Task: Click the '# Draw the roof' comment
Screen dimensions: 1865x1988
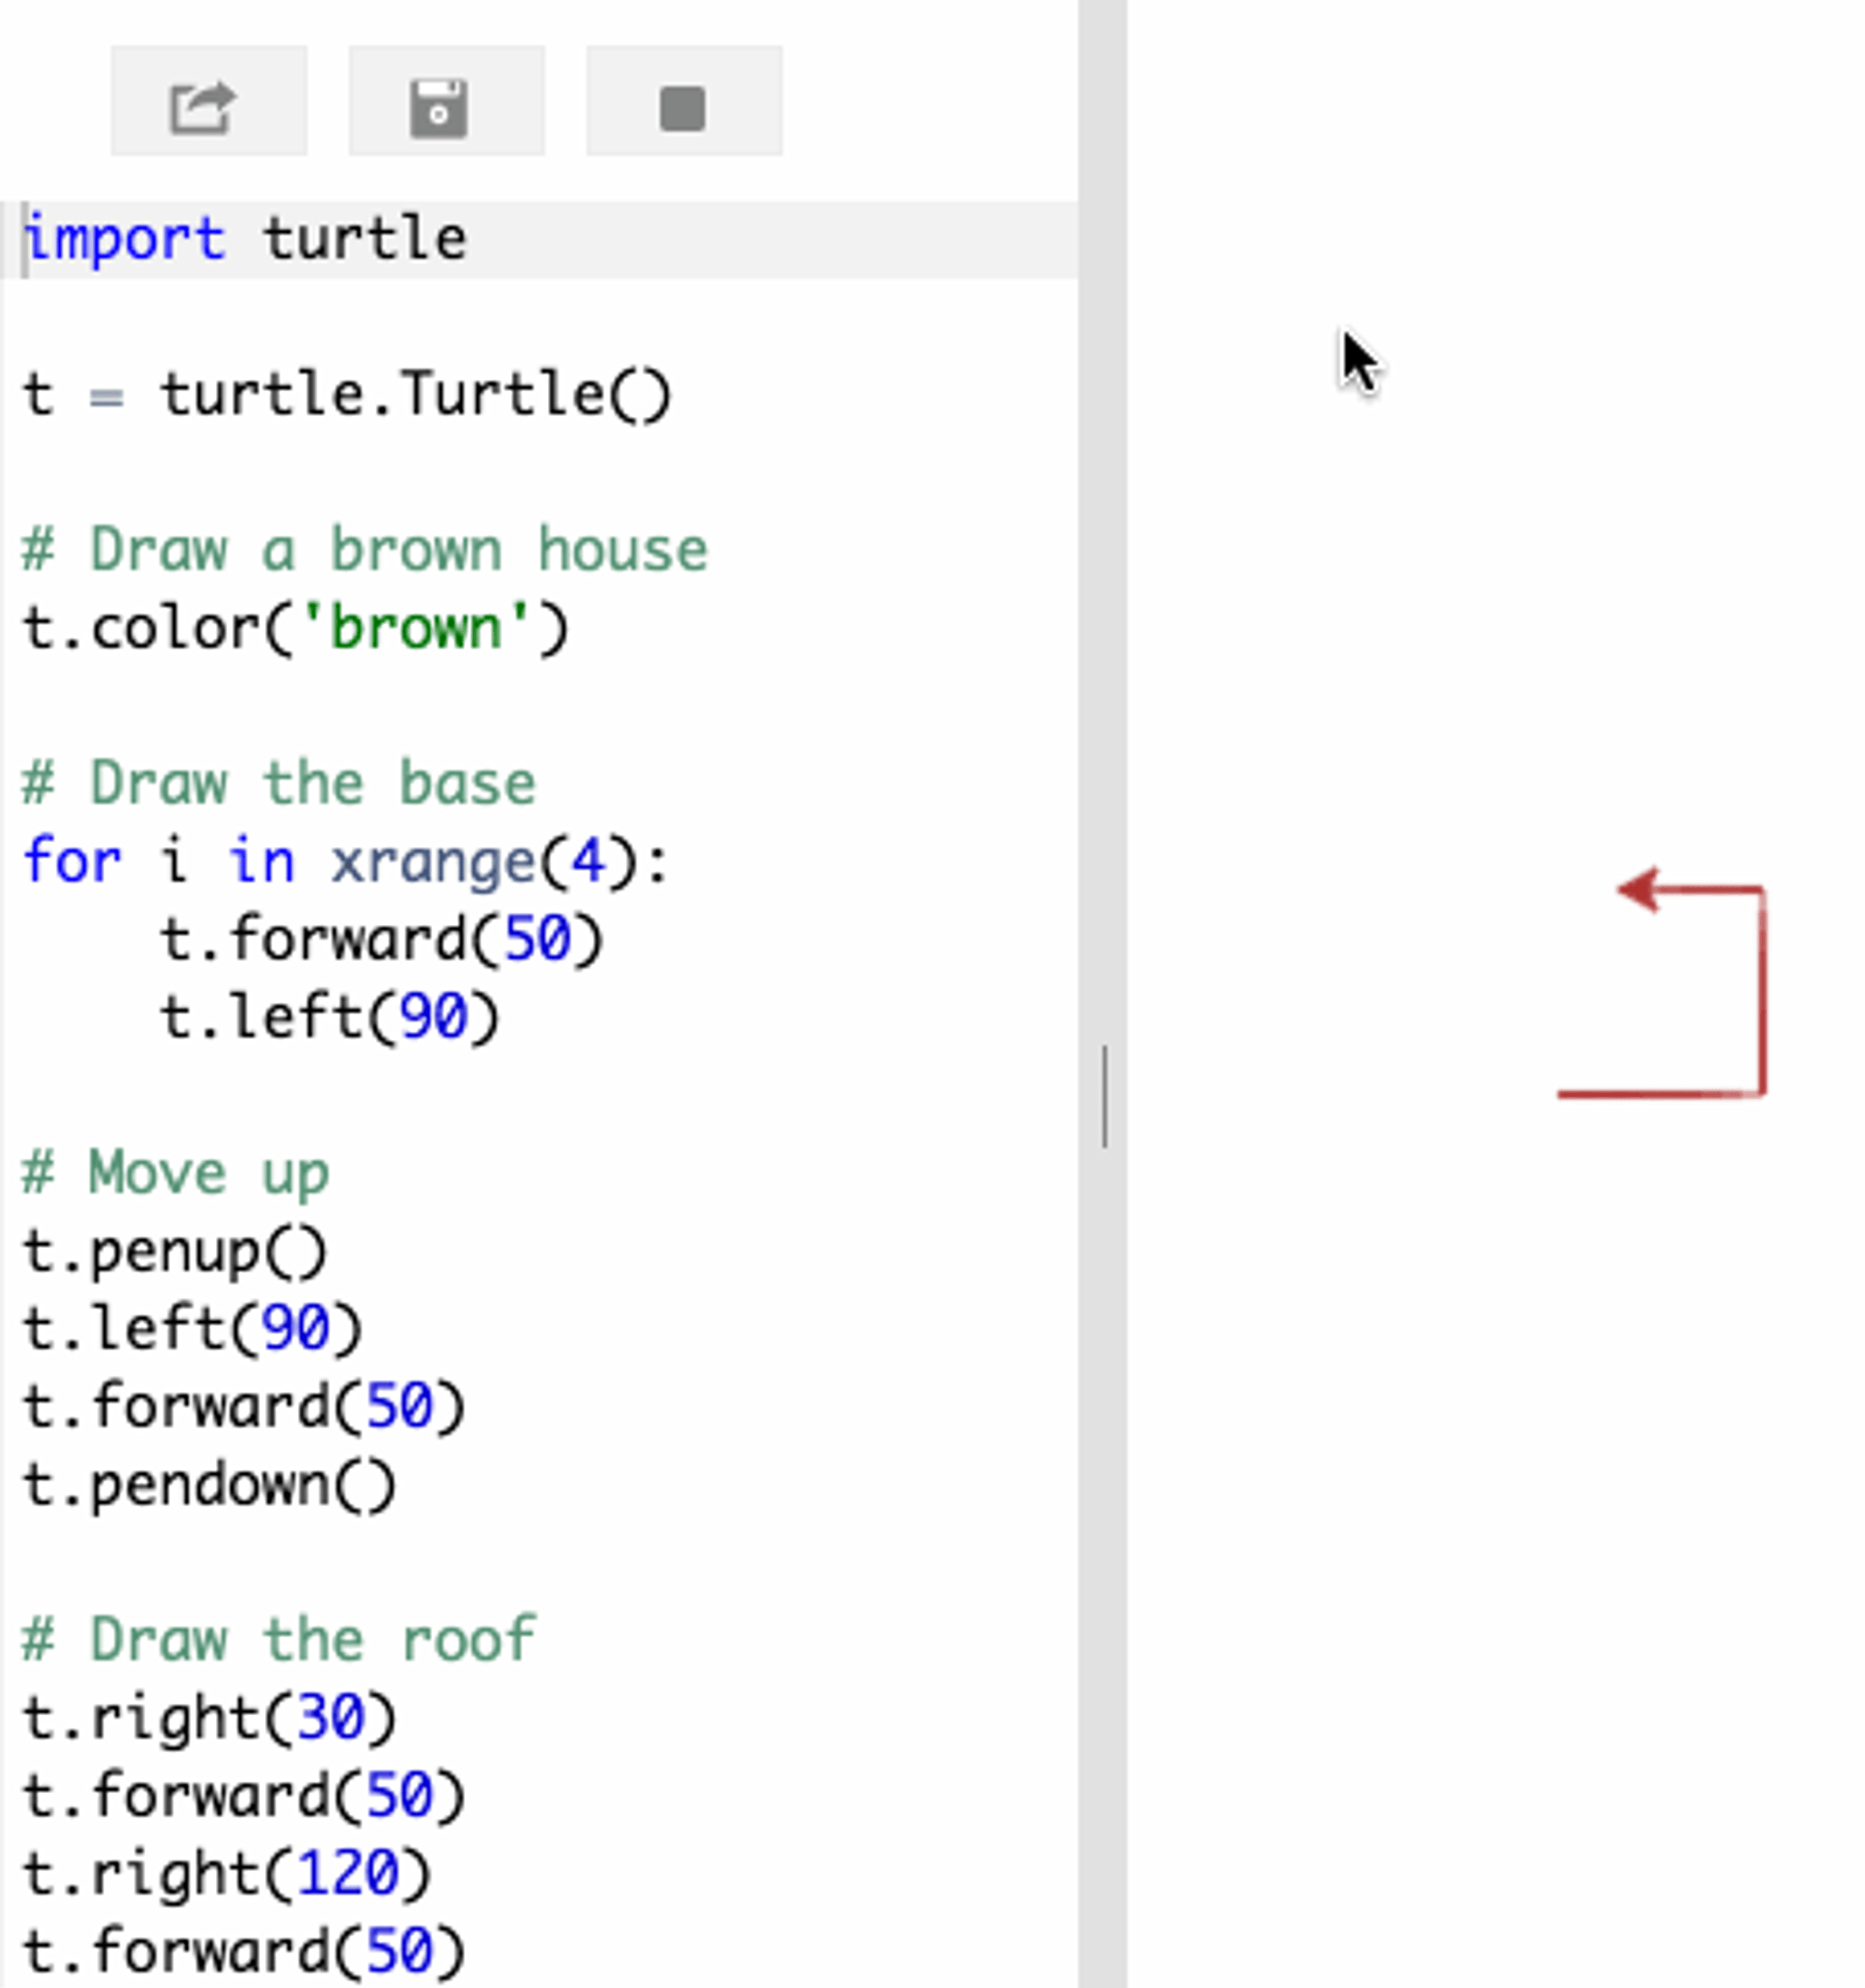Action: pyautogui.click(x=278, y=1640)
